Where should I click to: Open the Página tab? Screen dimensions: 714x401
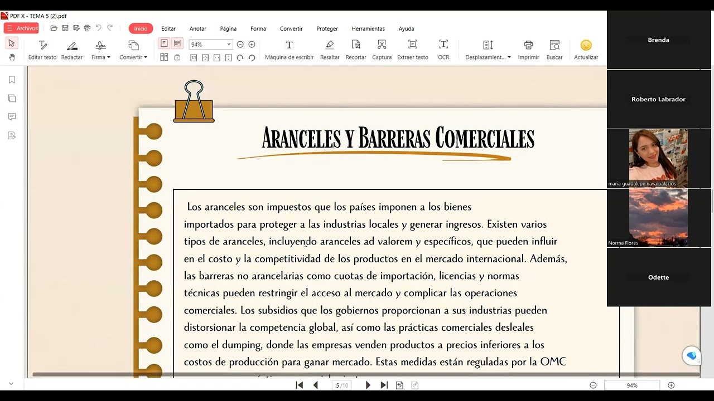pyautogui.click(x=228, y=28)
